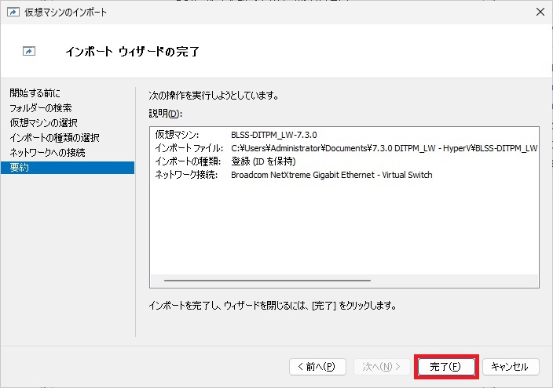
Task: Select the 仮想マシンの選択 wizard step
Action: coord(43,122)
